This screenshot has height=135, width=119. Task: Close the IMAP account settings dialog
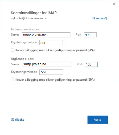point(114,4)
